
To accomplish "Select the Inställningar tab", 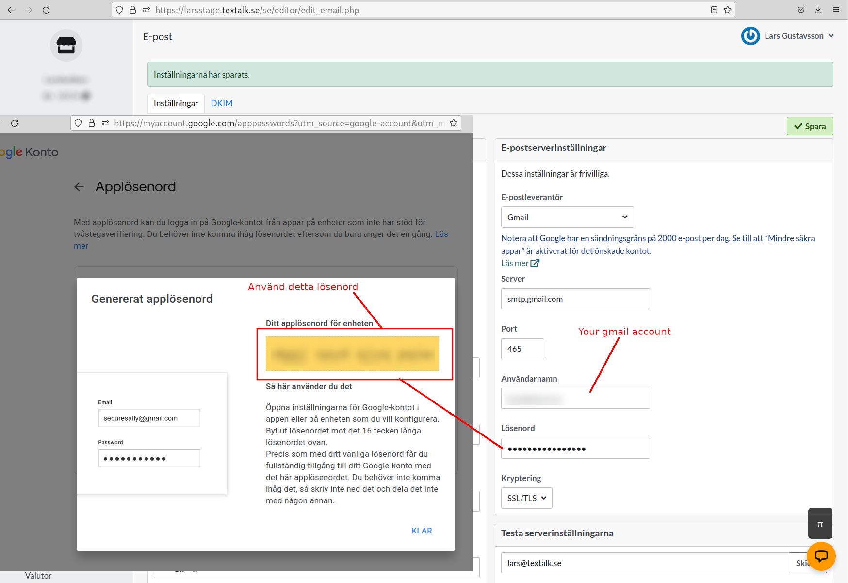I will [176, 103].
